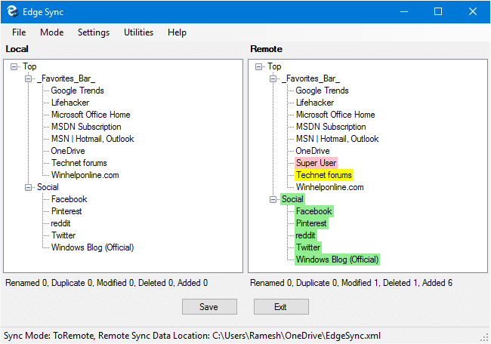Screen dimensions: 491x344
Task: Select green Windows Blog (Official) in Remote tree
Action: [x=337, y=260]
